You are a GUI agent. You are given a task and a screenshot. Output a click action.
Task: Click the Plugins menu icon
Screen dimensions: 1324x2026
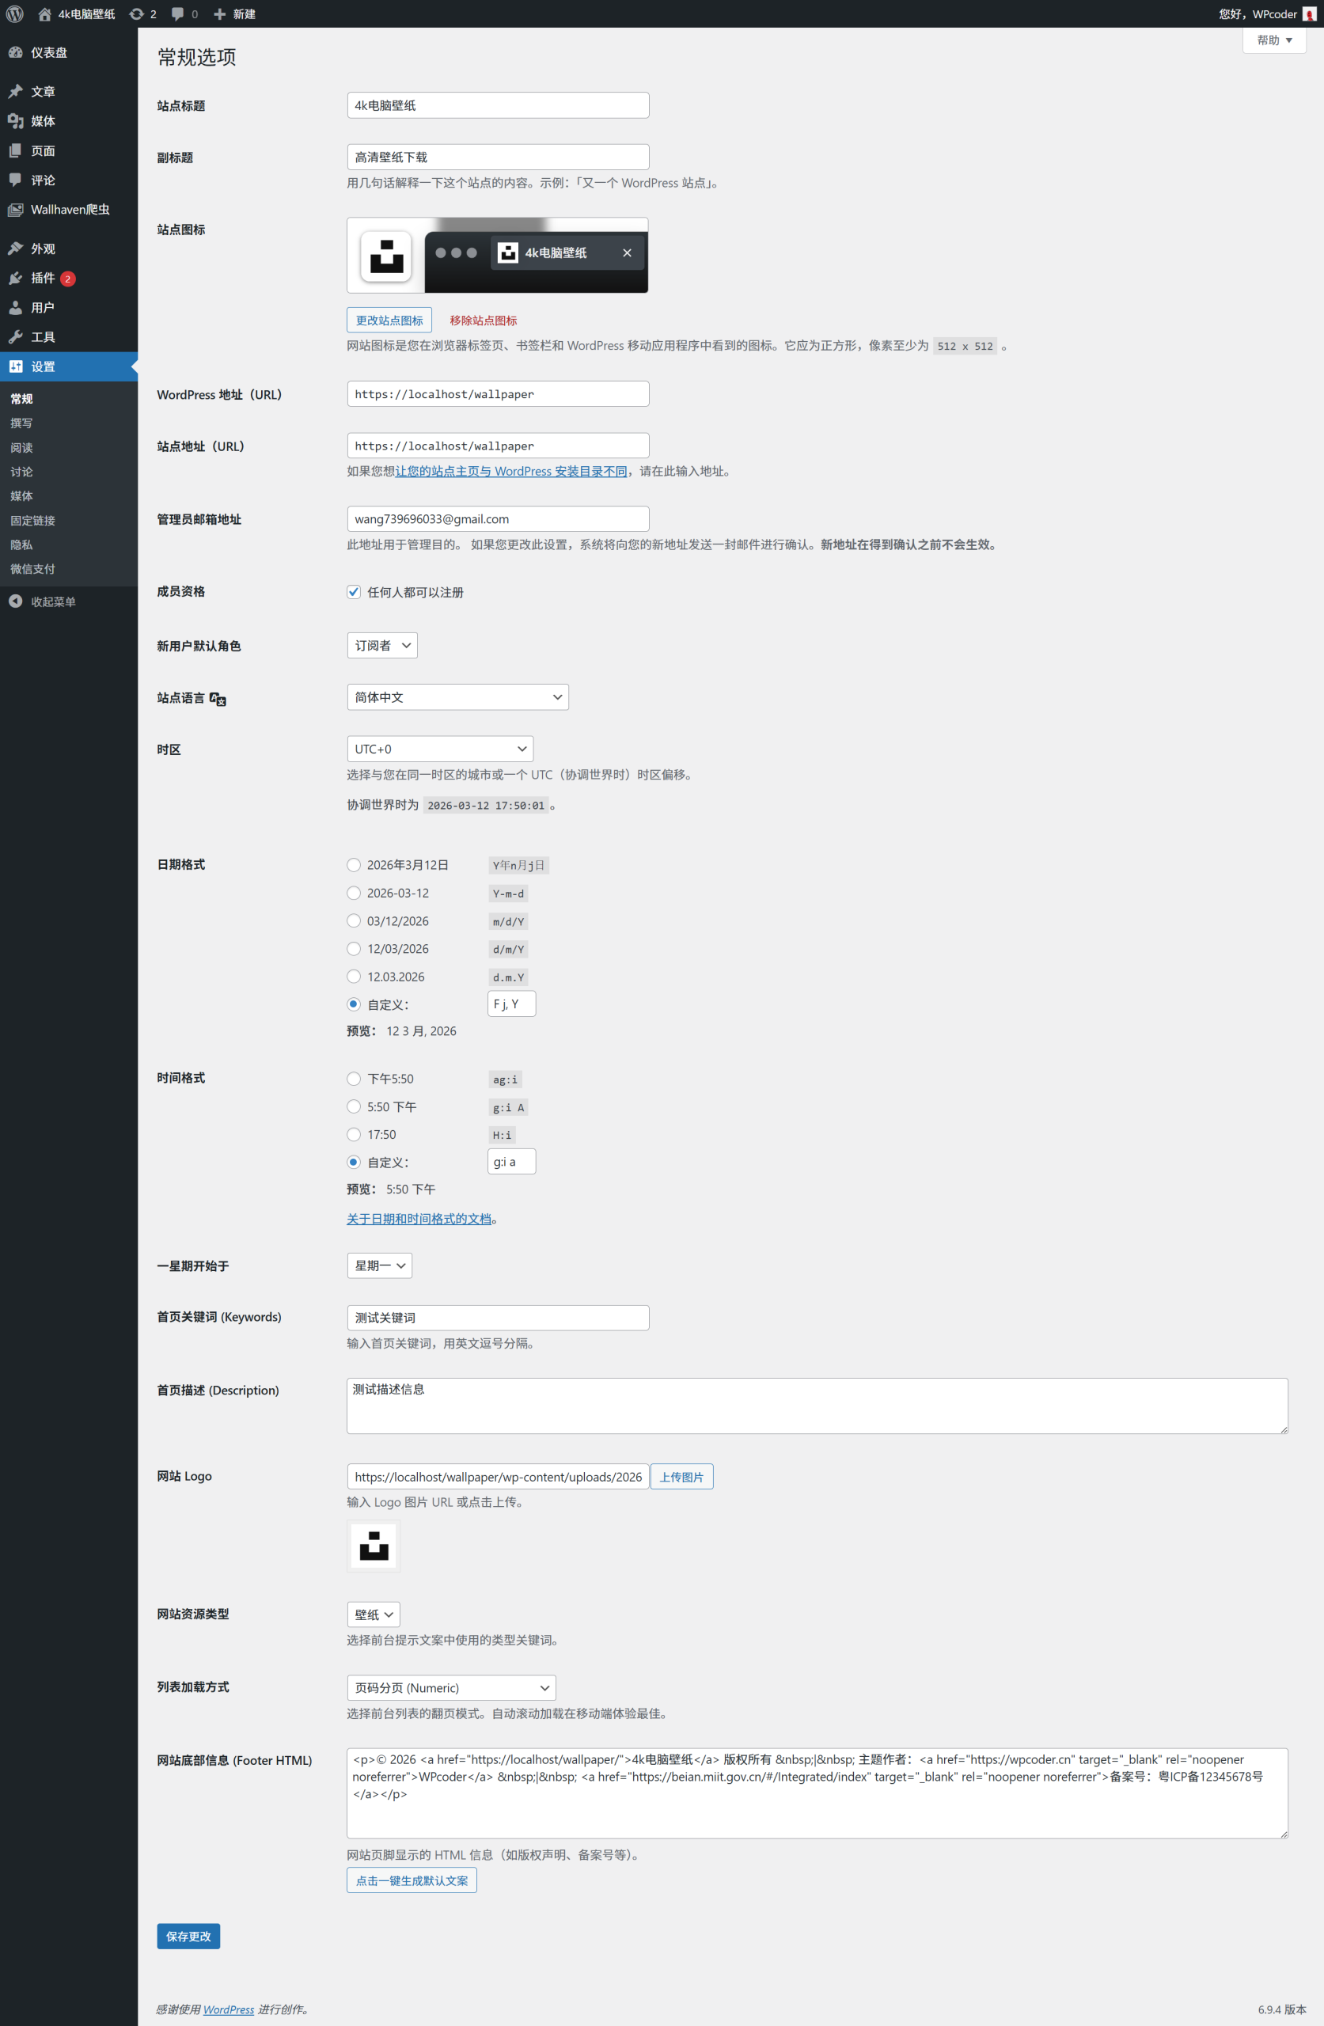pos(15,278)
